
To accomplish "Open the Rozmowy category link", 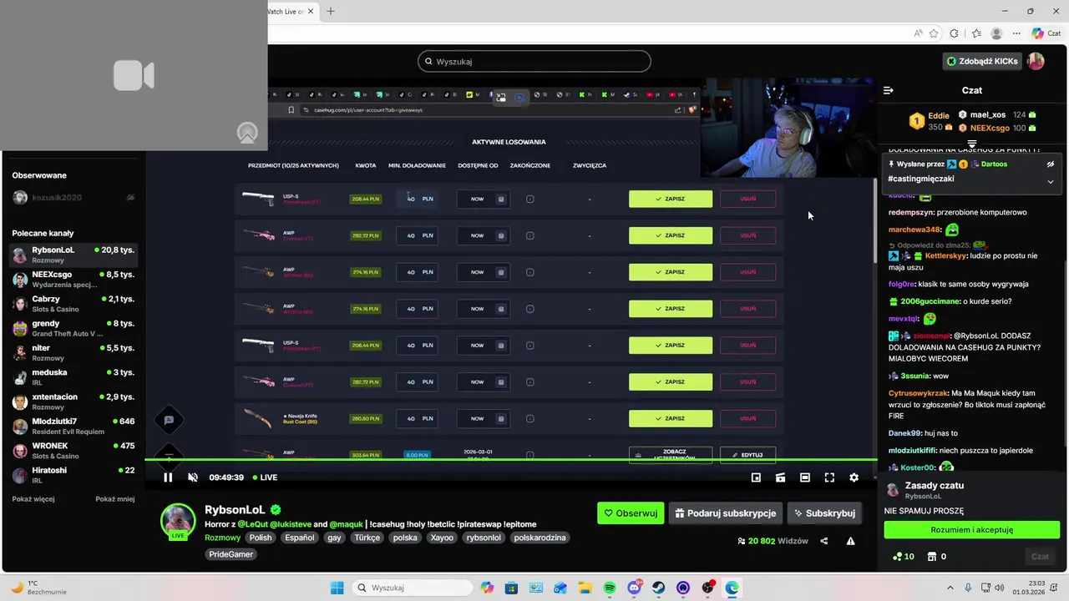I will coord(222,538).
